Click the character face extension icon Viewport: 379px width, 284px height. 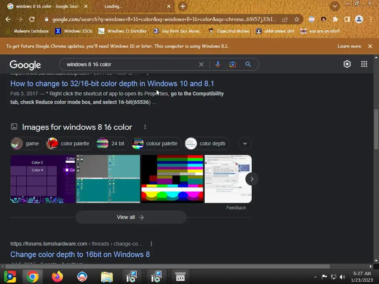click(x=323, y=19)
